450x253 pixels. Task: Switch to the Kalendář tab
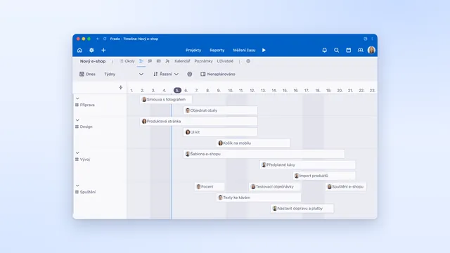tap(182, 61)
